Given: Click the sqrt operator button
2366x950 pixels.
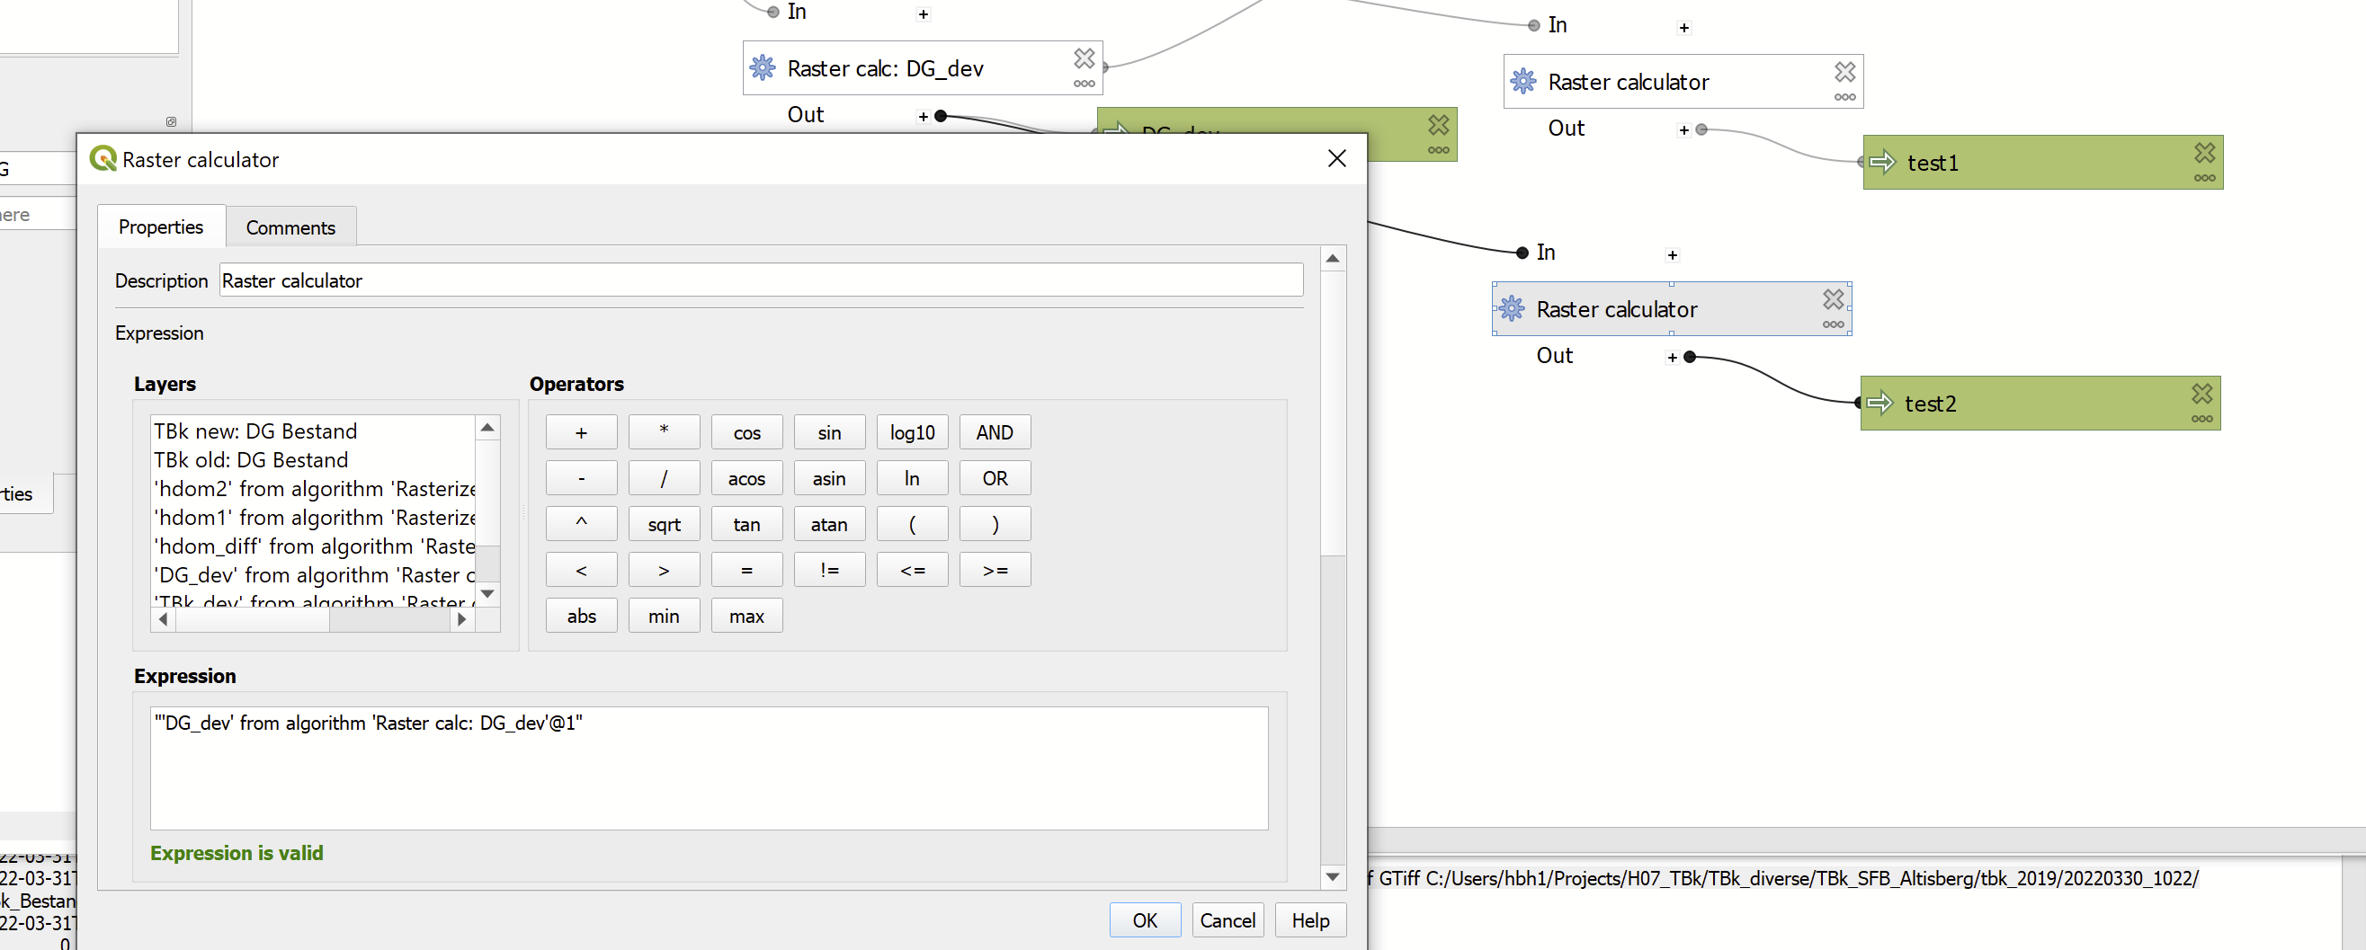Looking at the screenshot, I should (x=664, y=524).
